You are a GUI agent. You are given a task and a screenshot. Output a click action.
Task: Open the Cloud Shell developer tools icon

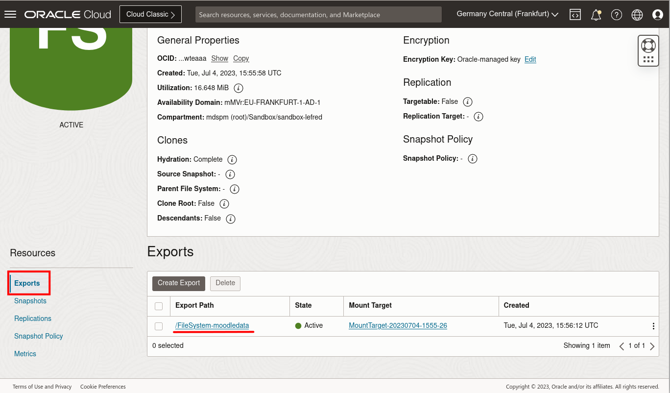point(575,14)
